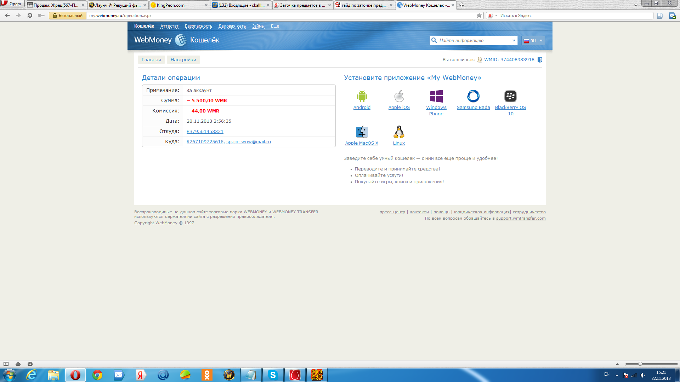Image resolution: width=680 pixels, height=382 pixels.
Task: Open new tab with plus button
Action: click(x=461, y=5)
